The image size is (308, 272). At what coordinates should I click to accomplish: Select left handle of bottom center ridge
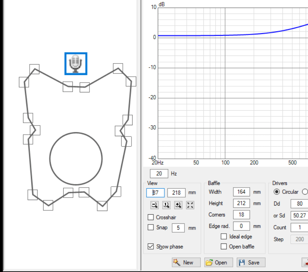[x=68, y=193]
